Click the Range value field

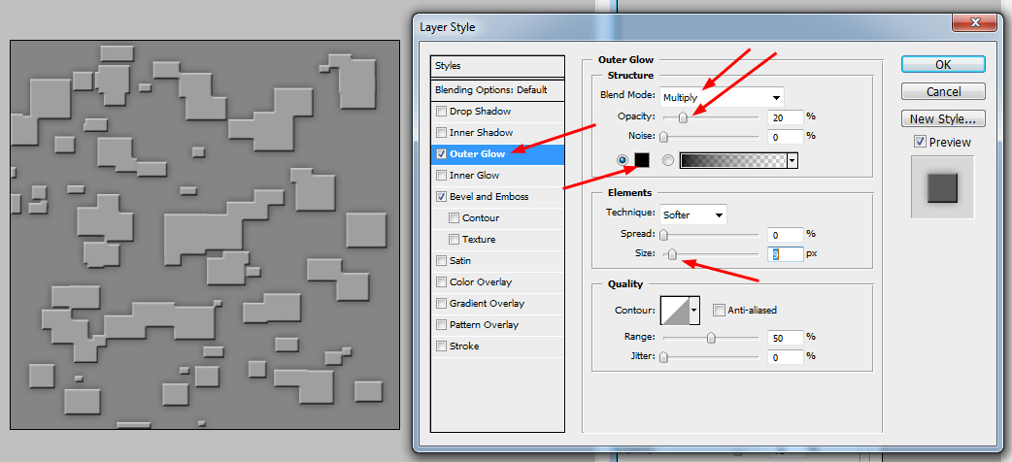[786, 337]
